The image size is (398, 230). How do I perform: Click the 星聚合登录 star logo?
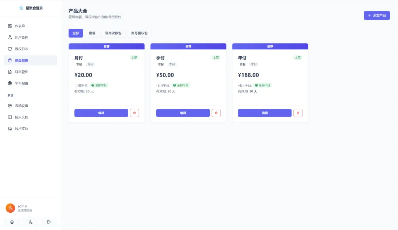[x=21, y=8]
